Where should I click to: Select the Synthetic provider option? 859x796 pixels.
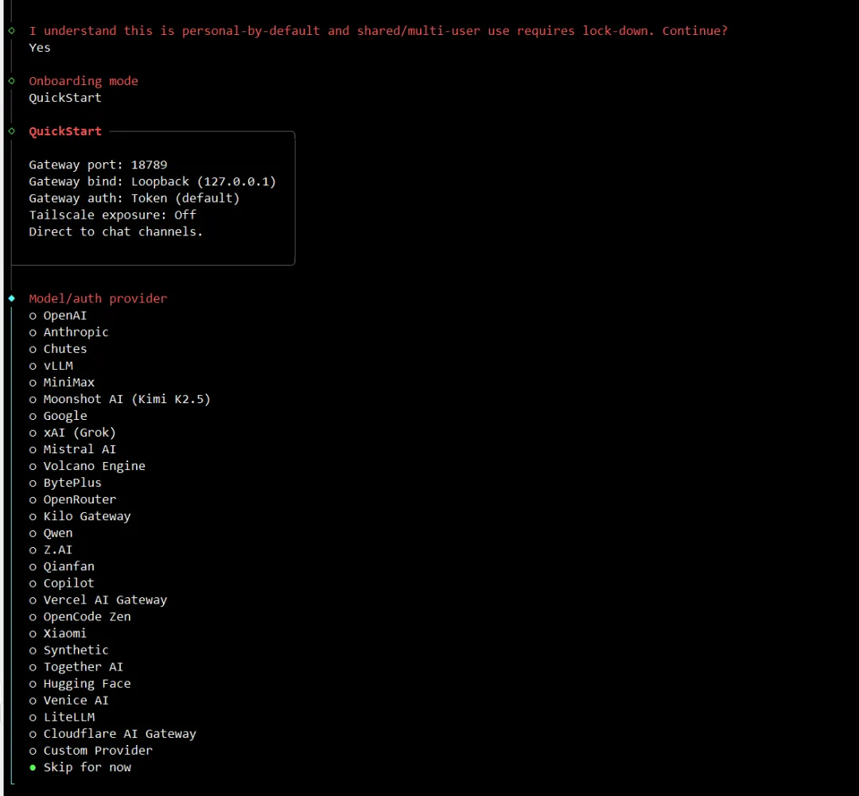pyautogui.click(x=69, y=650)
